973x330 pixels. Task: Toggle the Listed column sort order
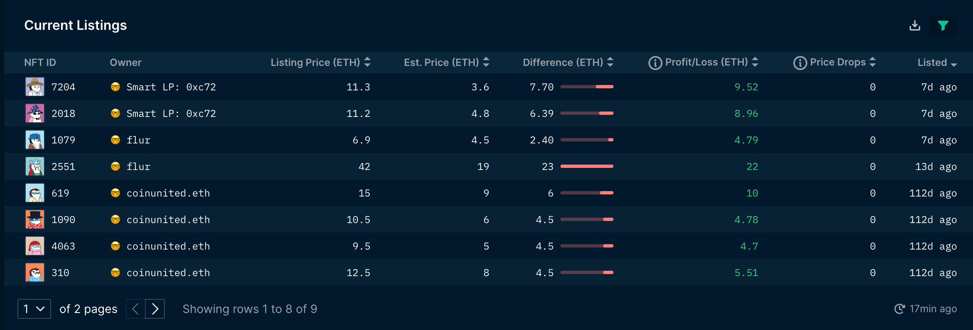953,63
